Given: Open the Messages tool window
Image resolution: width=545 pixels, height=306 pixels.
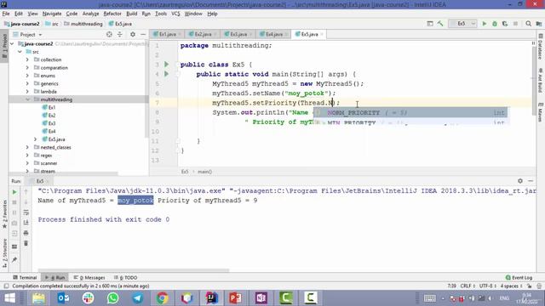Looking at the screenshot, I should [89, 278].
